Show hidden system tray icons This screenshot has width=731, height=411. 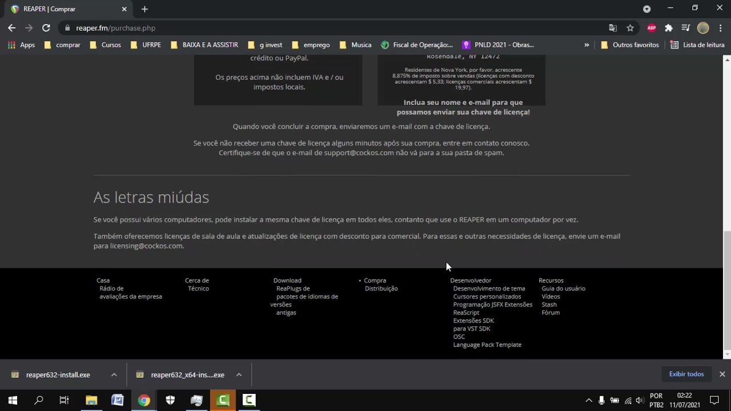(x=589, y=400)
